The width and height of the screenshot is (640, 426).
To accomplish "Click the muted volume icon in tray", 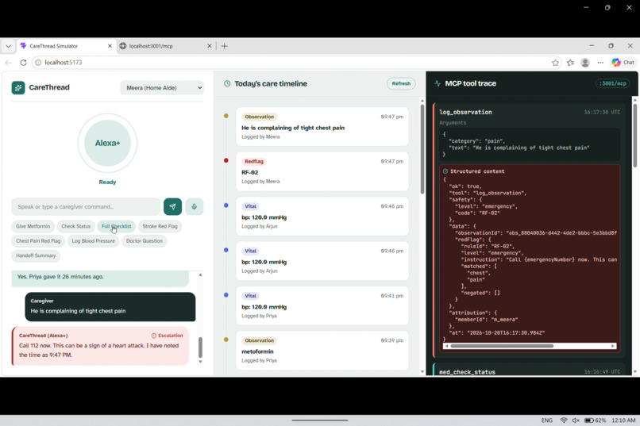I will [576, 420].
